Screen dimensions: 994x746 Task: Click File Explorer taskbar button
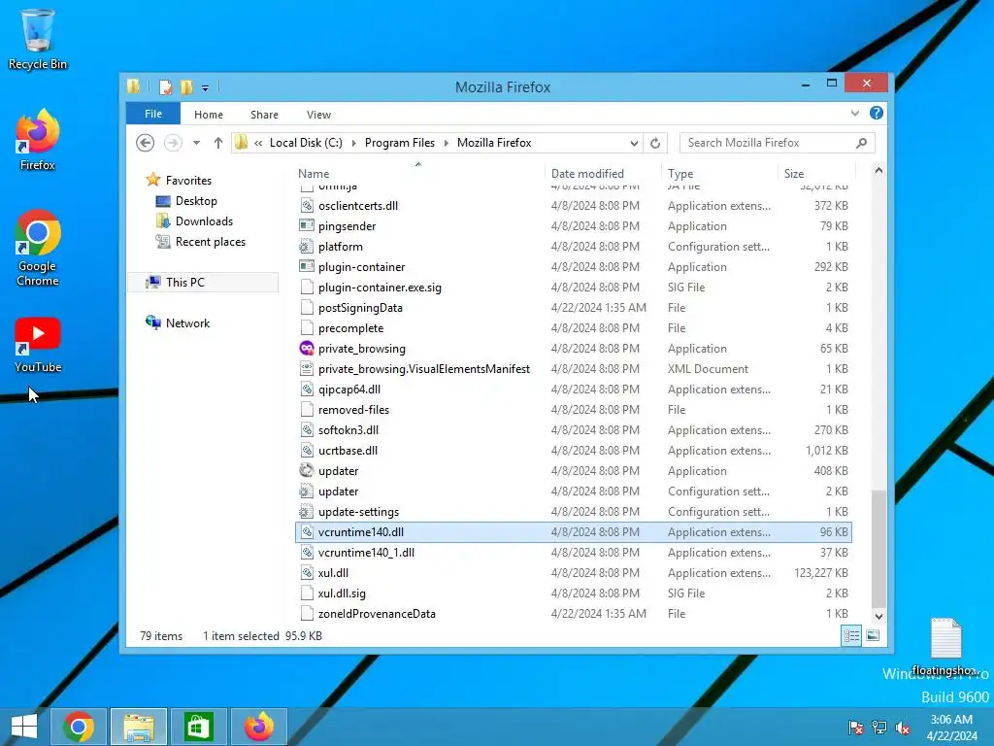pyautogui.click(x=139, y=727)
